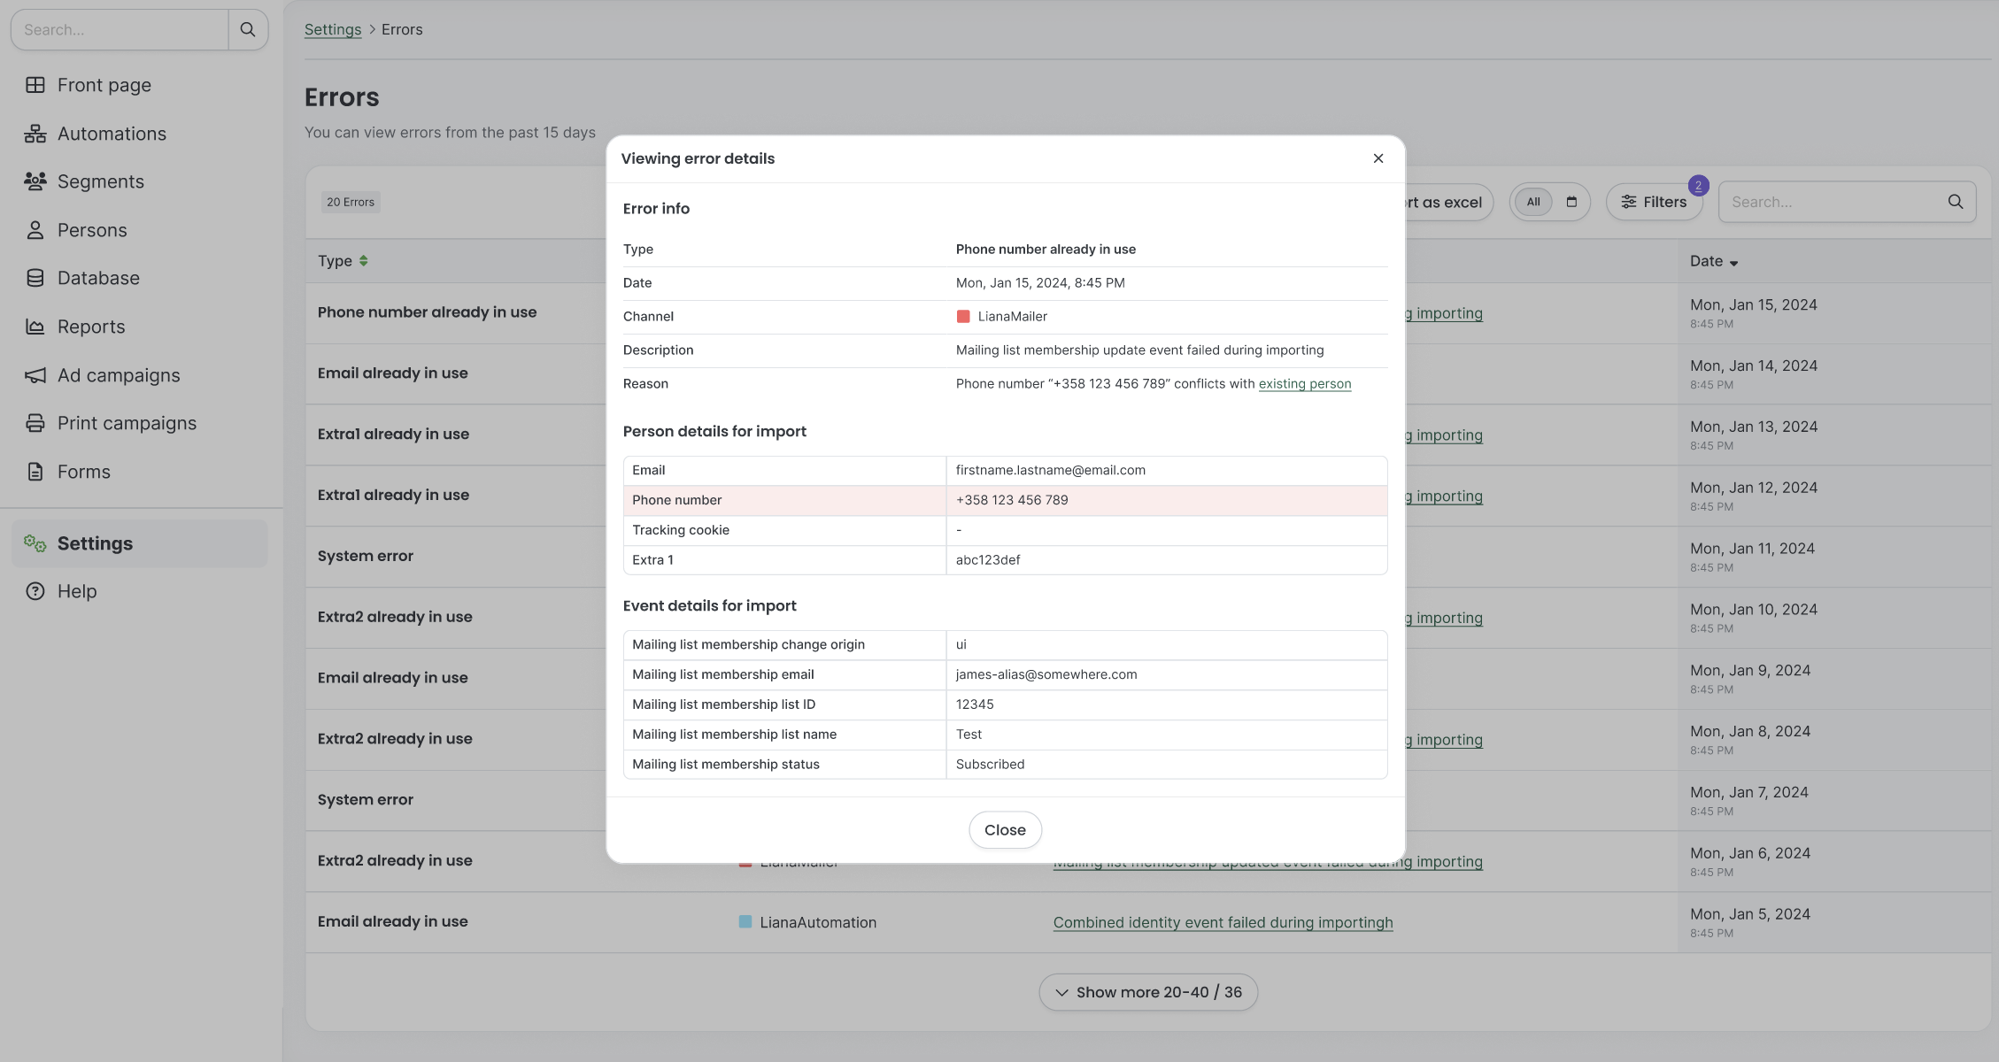
Task: Open Database using its stack icon
Action: (35, 277)
